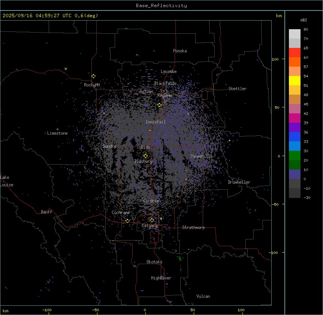Click the RockyMH label
The width and height of the screenshot is (323, 315).
coord(92,85)
